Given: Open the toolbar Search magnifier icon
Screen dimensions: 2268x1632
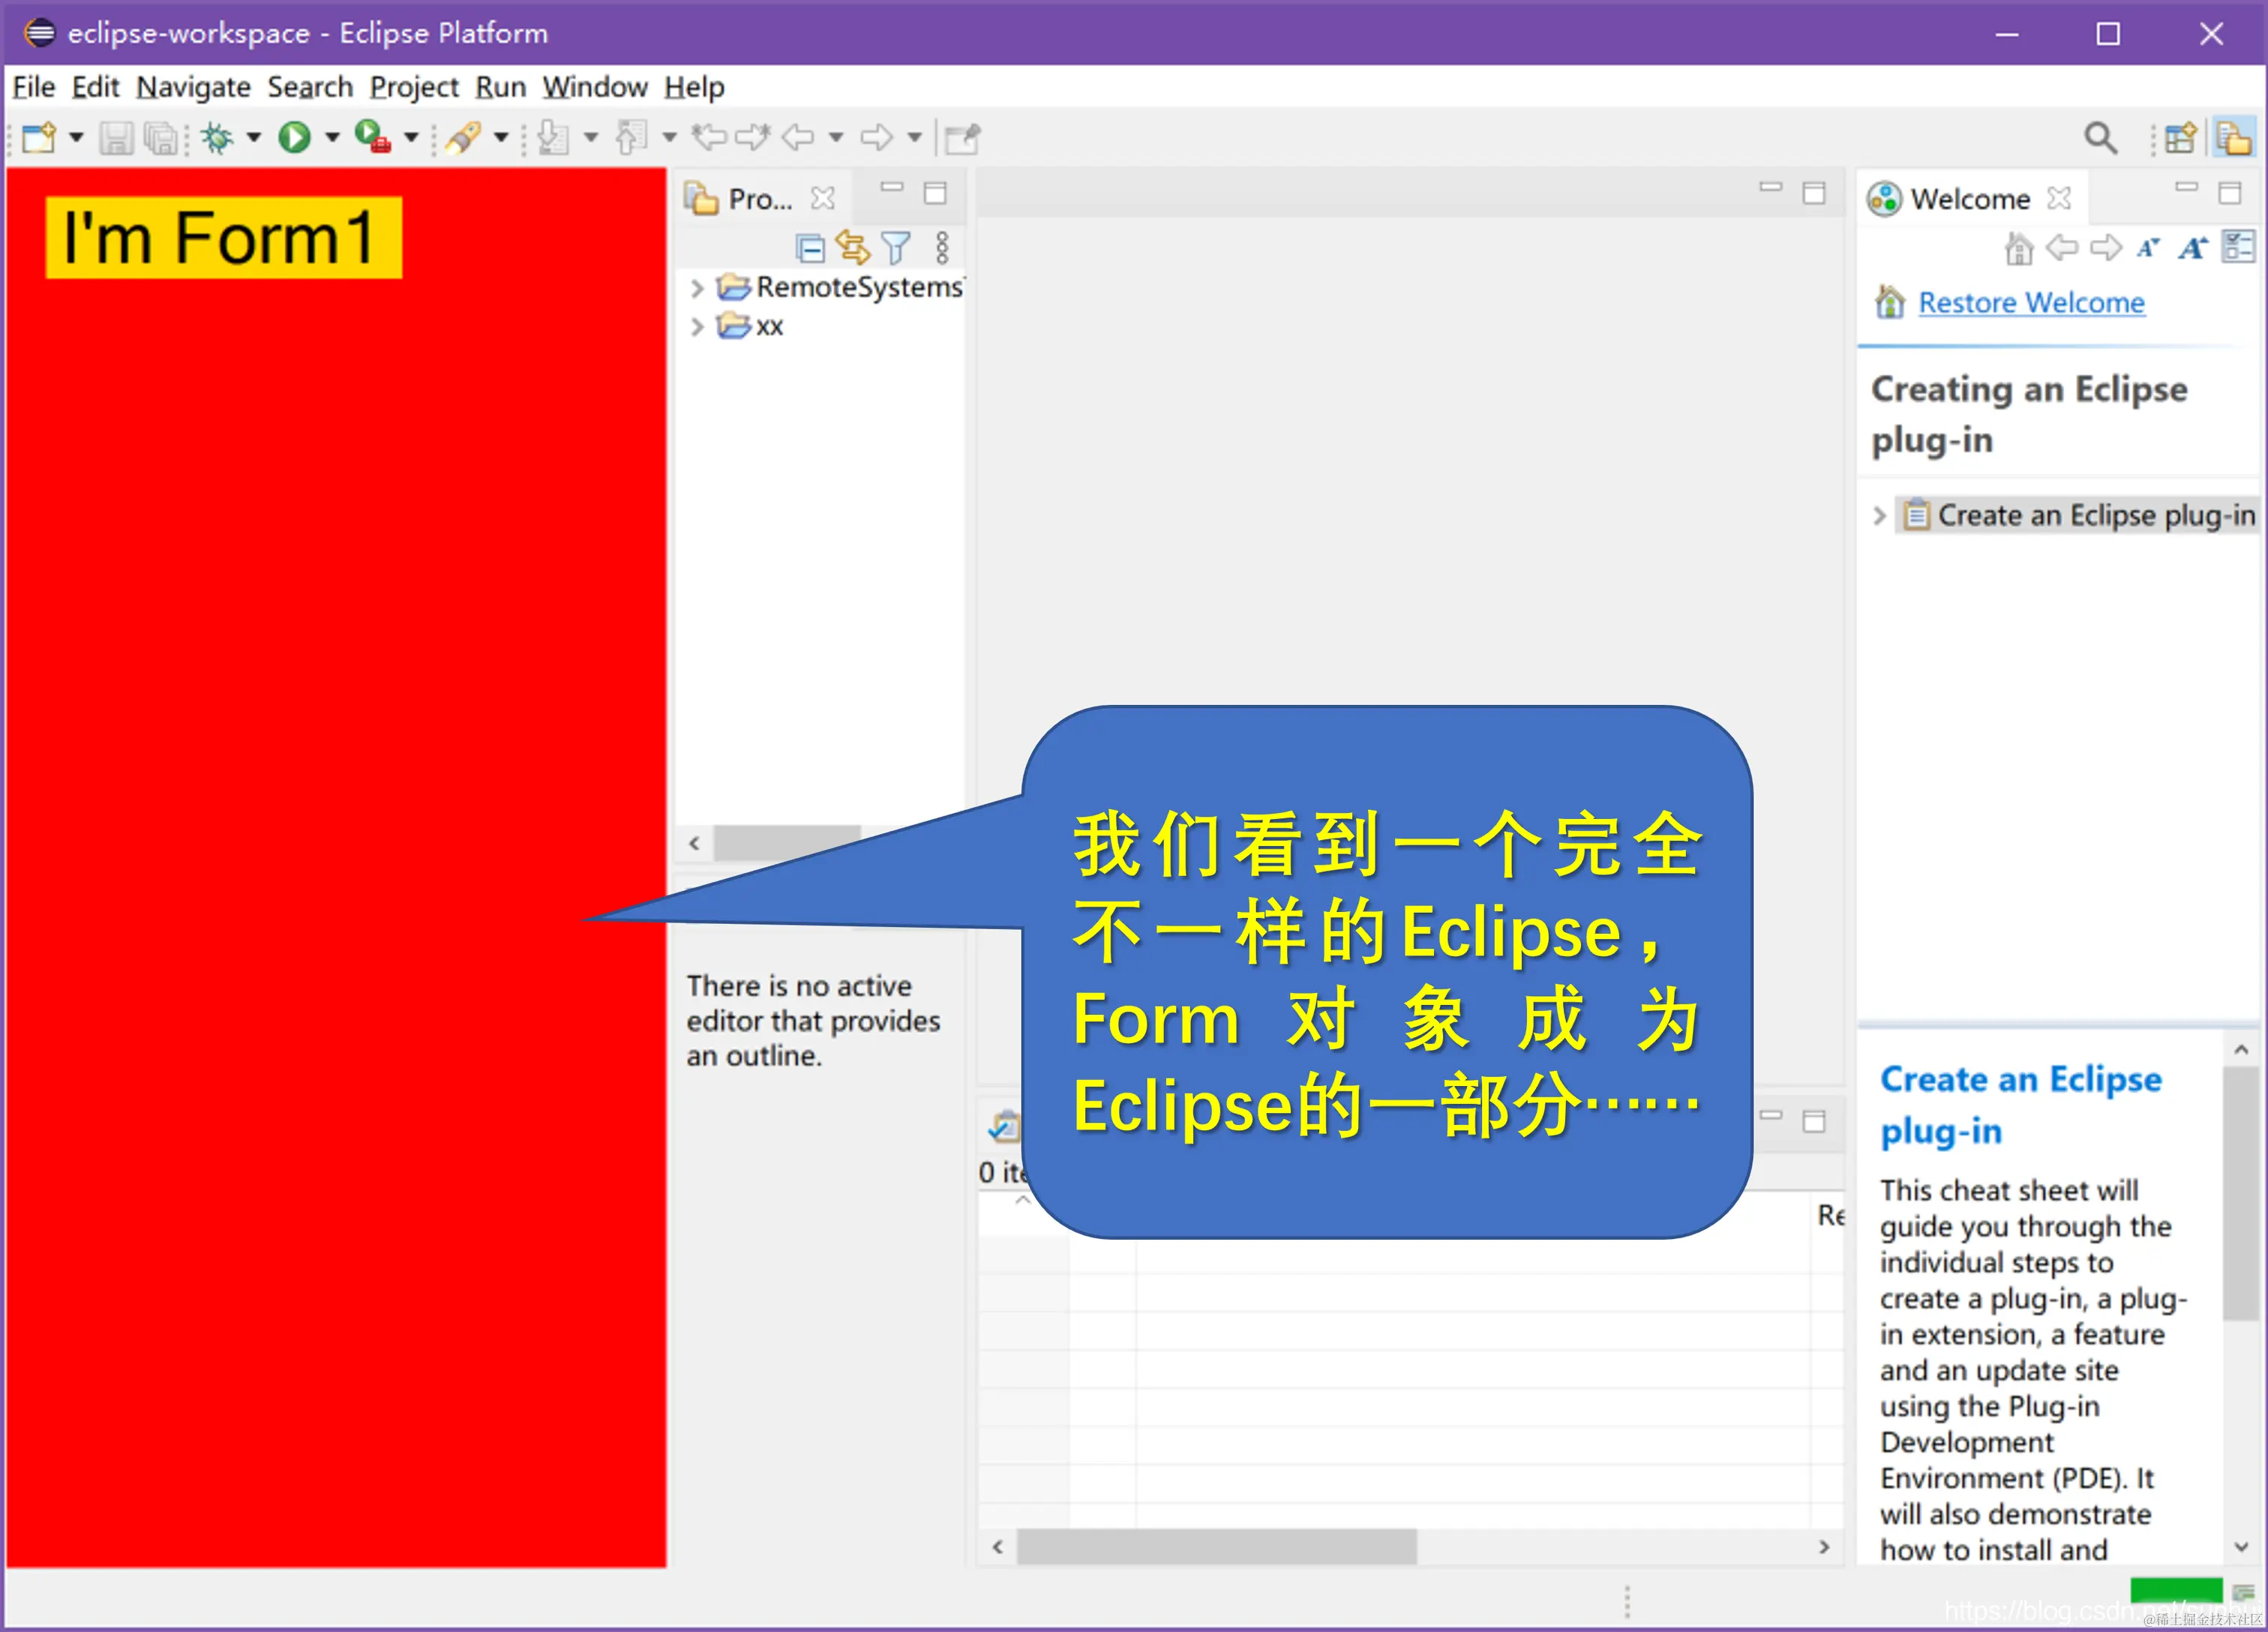Looking at the screenshot, I should 2099,137.
